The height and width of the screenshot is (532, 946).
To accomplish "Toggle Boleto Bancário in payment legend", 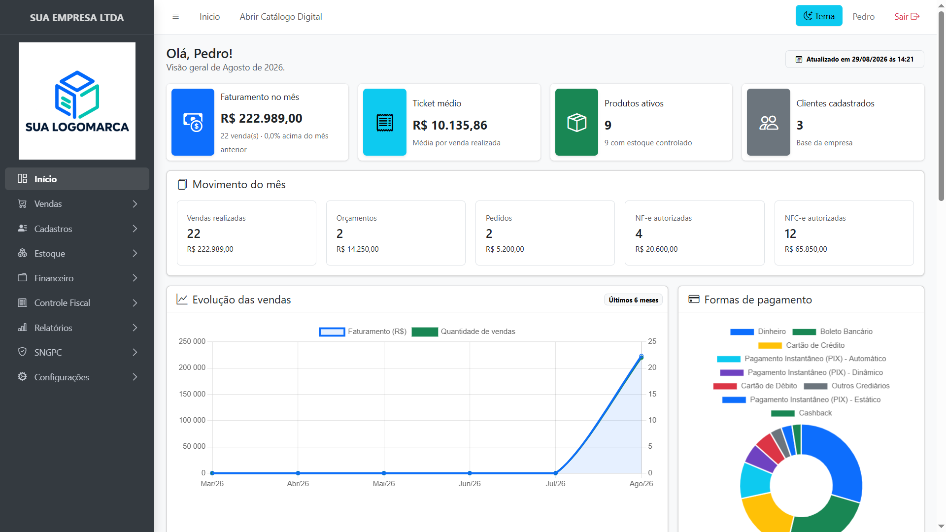I will click(x=832, y=332).
